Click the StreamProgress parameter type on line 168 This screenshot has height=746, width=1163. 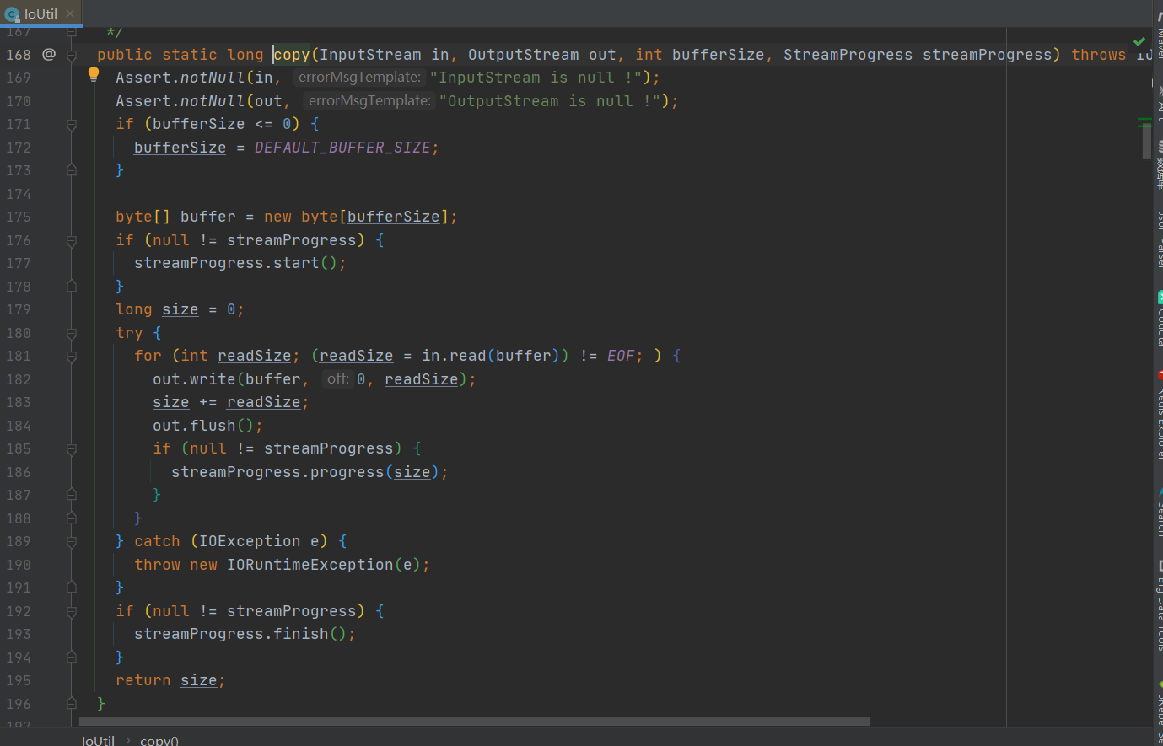[848, 55]
